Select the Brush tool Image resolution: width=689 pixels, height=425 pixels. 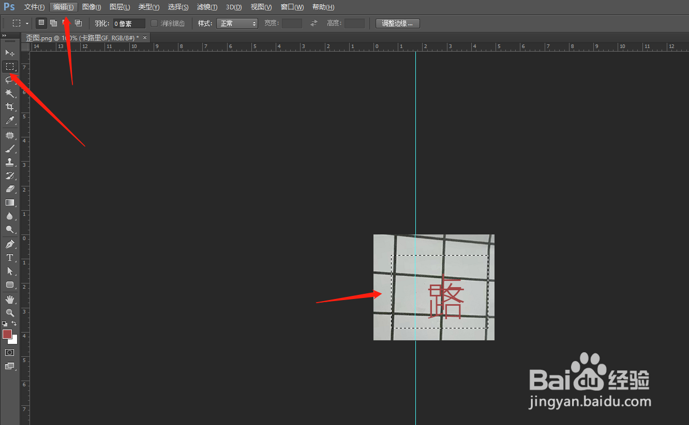[10, 149]
